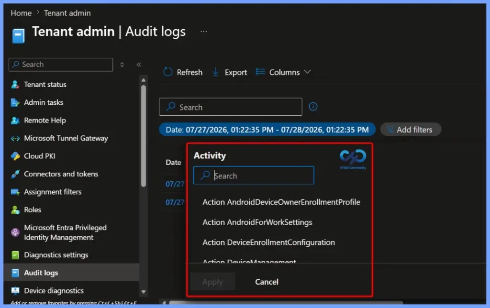490x308 pixels.
Task: Focus the sidebar Search field
Action: tap(61, 65)
